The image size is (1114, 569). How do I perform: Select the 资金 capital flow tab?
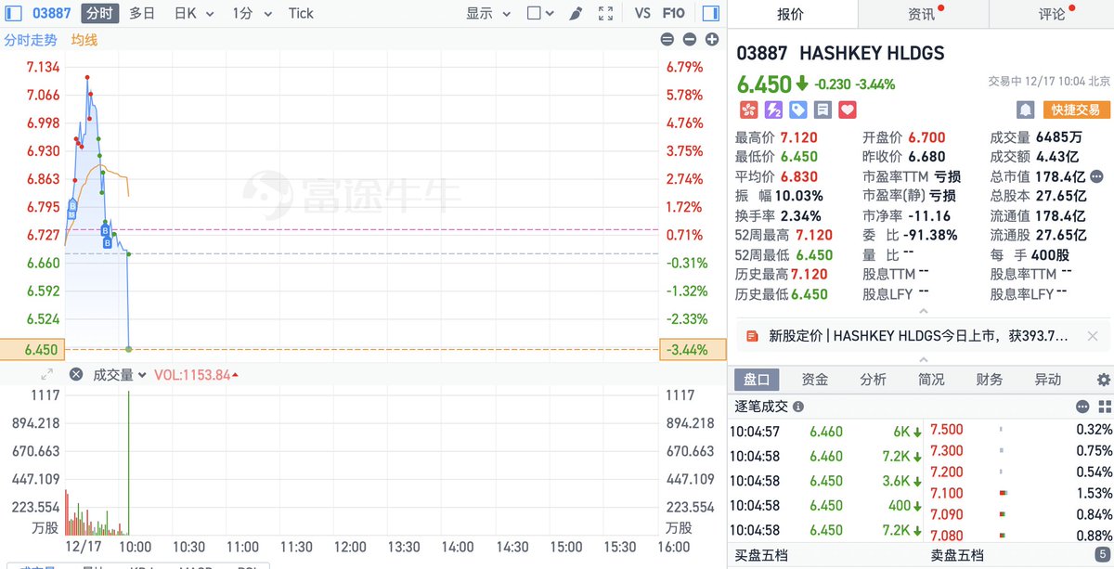coord(814,380)
